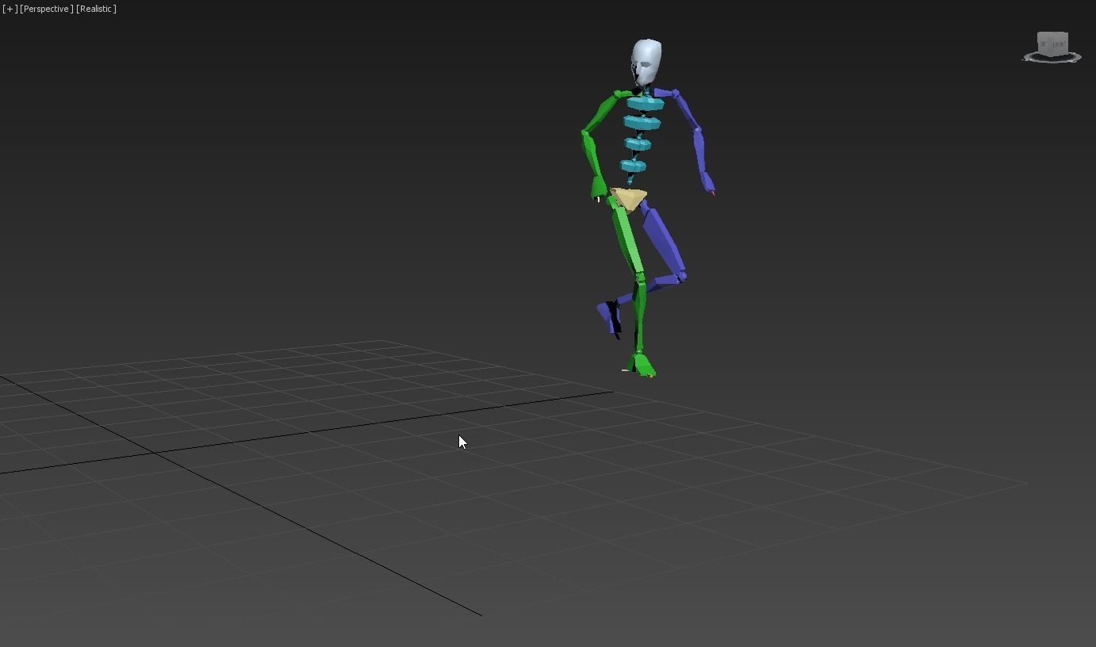1096x647 pixels.
Task: Open the [+] viewport general menu
Action: tap(10, 9)
